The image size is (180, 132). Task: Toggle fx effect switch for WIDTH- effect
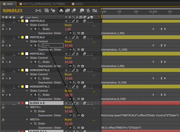point(3,119)
